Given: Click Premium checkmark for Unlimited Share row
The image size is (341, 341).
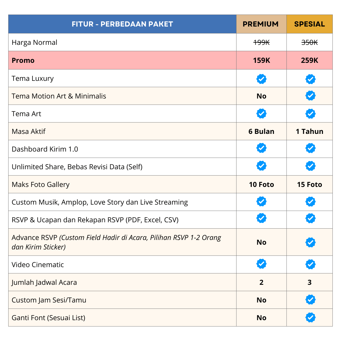Looking at the screenshot, I should click(x=261, y=166).
